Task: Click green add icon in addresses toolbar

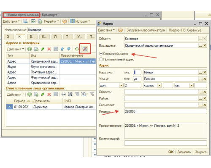Action: pyautogui.click(x=30, y=49)
